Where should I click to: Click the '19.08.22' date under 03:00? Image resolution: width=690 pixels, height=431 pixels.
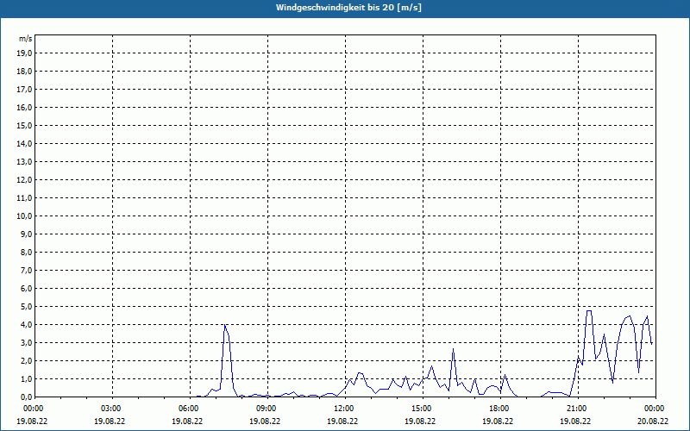click(x=110, y=421)
